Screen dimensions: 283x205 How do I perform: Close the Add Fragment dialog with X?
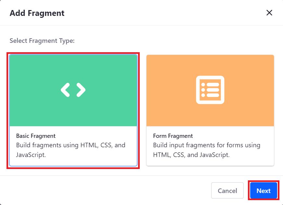point(269,13)
